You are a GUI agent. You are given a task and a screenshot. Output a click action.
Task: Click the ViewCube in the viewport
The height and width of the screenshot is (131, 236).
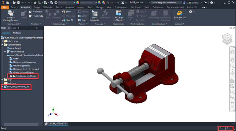pyautogui.click(x=227, y=39)
